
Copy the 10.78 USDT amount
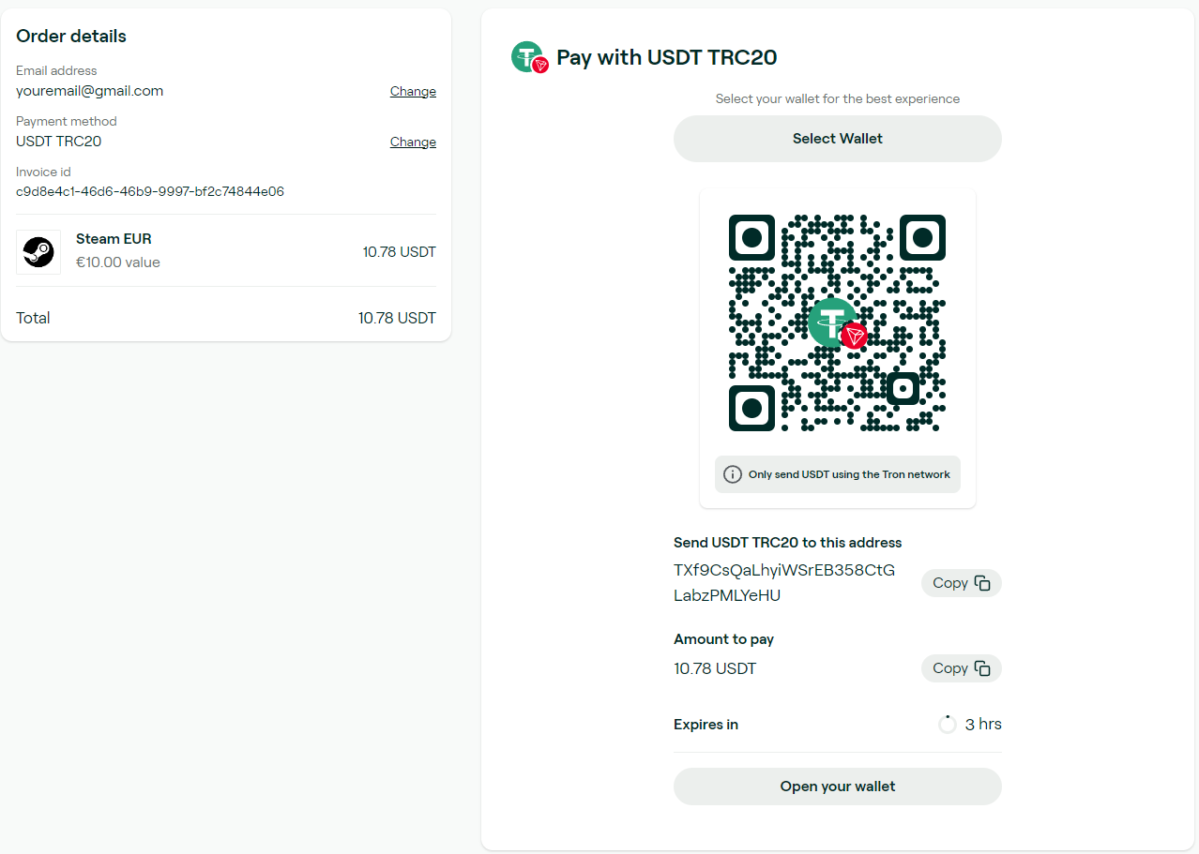962,668
